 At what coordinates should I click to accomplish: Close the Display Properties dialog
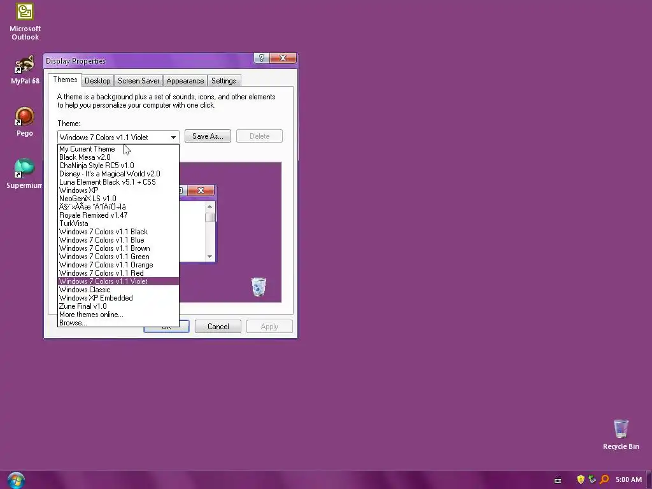tap(283, 58)
